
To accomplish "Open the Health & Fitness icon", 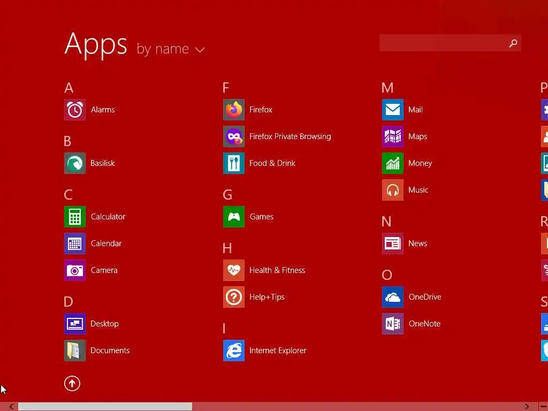I will [234, 270].
